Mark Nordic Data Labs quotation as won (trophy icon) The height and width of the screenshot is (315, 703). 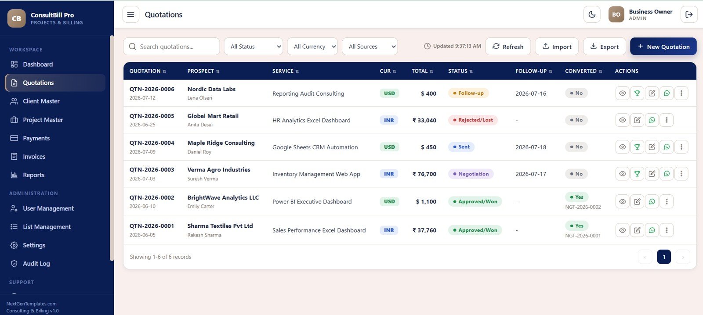coord(637,93)
